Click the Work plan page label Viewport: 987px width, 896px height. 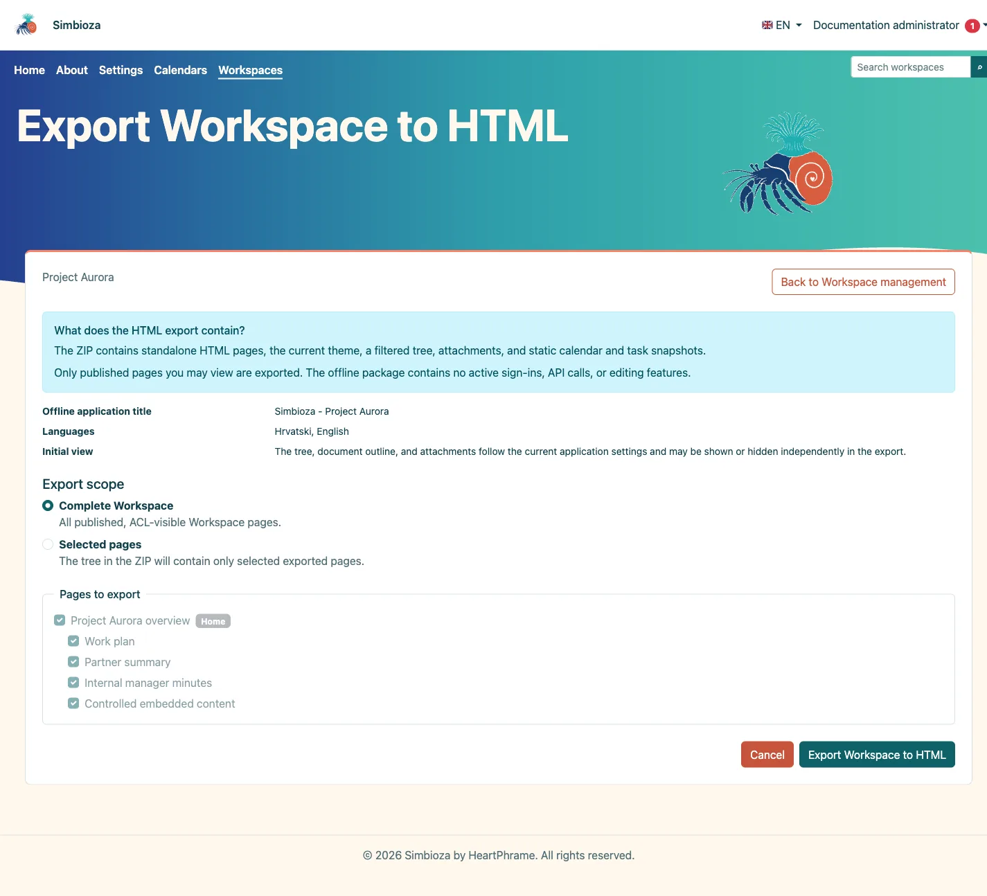pos(109,641)
